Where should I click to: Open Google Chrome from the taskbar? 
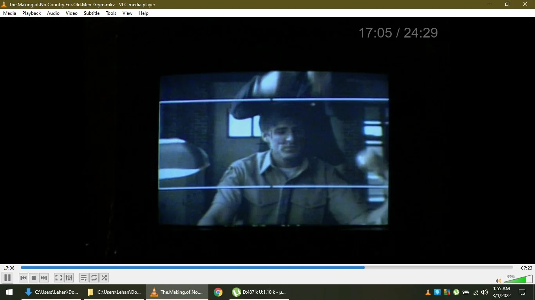coord(218,292)
